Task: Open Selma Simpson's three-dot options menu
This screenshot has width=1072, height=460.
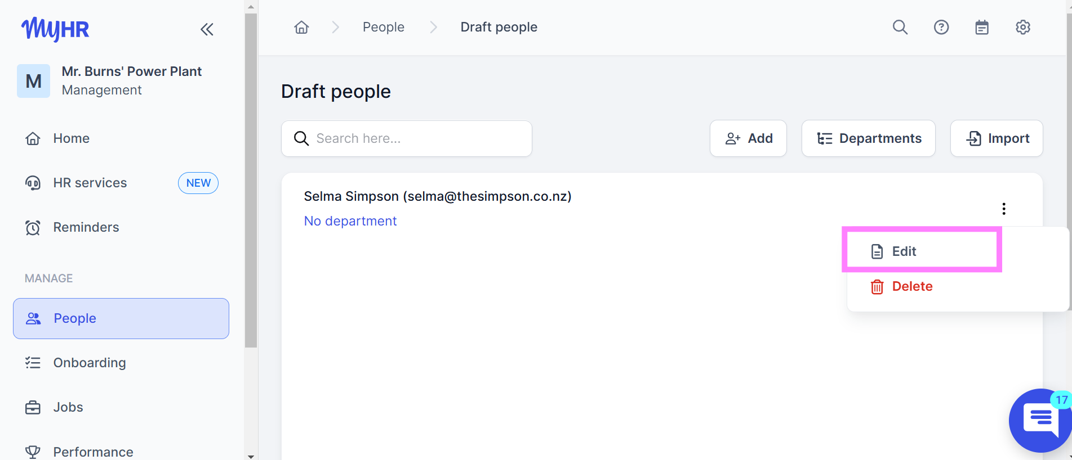Action: 1004,209
